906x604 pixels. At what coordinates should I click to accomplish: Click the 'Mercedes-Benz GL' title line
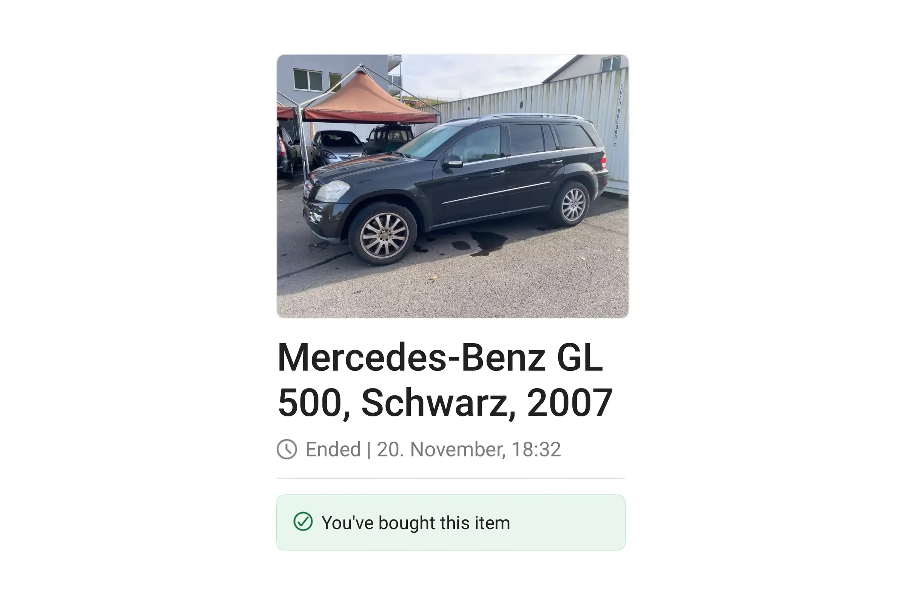(440, 358)
